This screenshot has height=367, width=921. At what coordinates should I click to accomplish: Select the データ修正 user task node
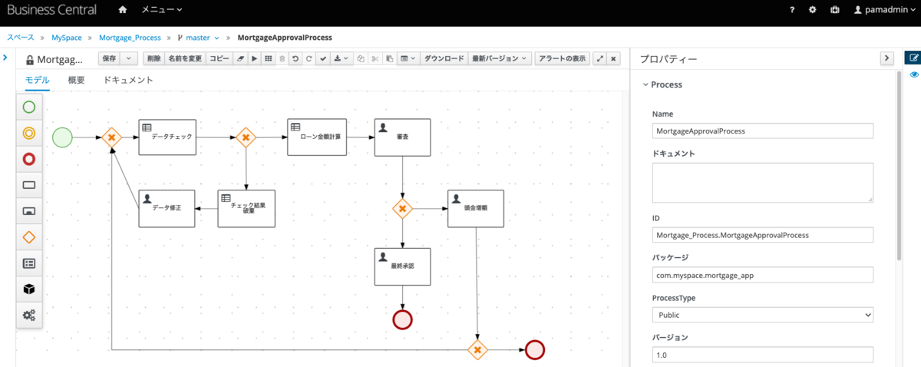(x=167, y=208)
